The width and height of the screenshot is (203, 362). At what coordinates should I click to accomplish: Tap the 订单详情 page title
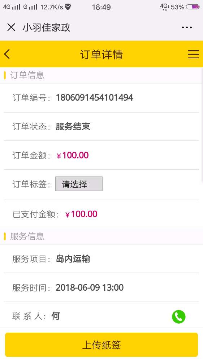click(101, 55)
